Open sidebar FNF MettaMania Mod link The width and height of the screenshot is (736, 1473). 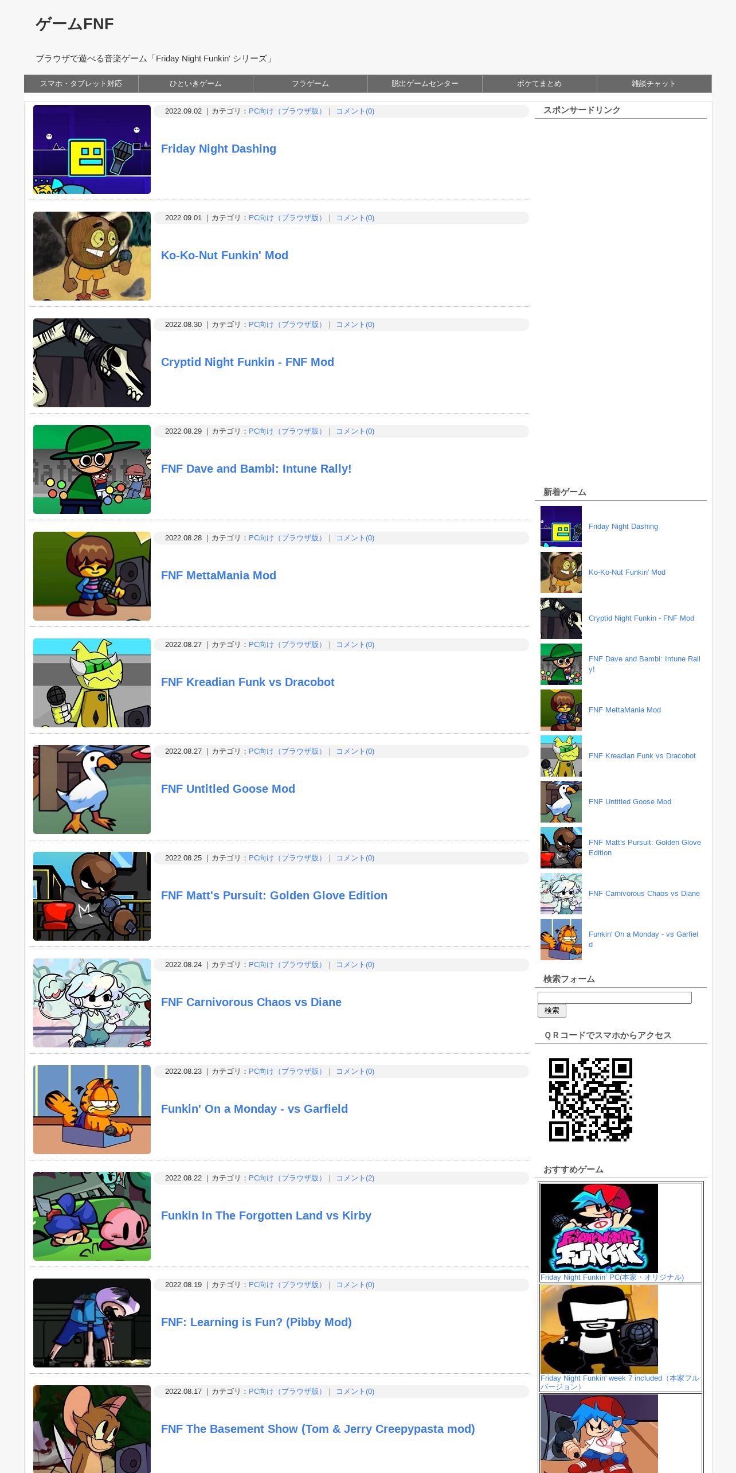tap(625, 710)
